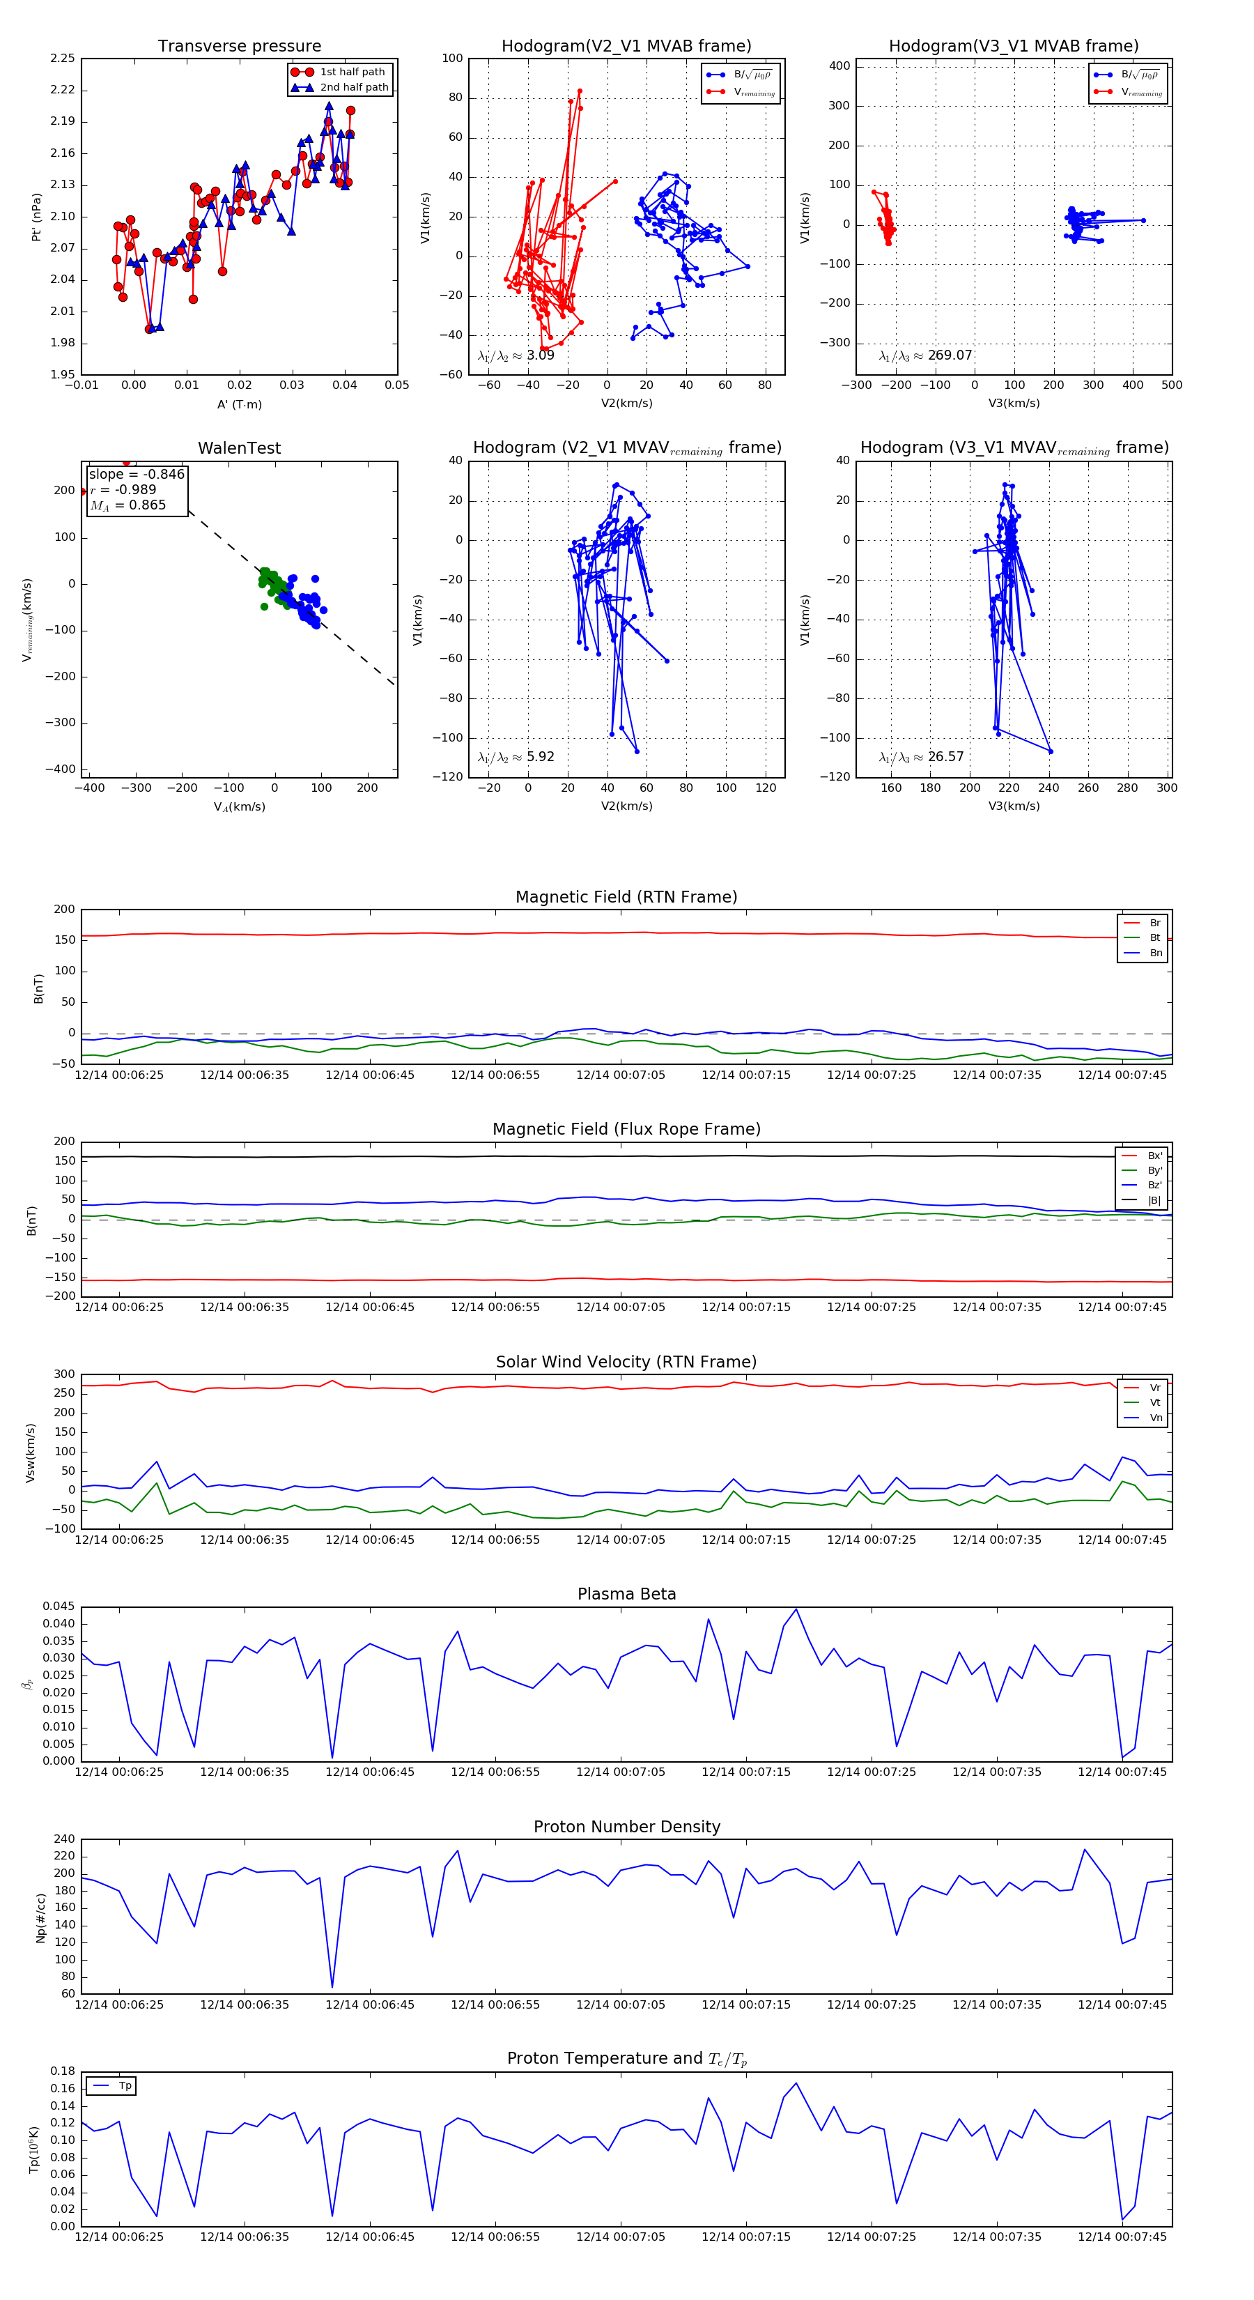Screen dimensions: 1254x2300
Task: Click the '12/14 00:07:45' tick under Proton Temperature plot
Action: point(1122,2237)
